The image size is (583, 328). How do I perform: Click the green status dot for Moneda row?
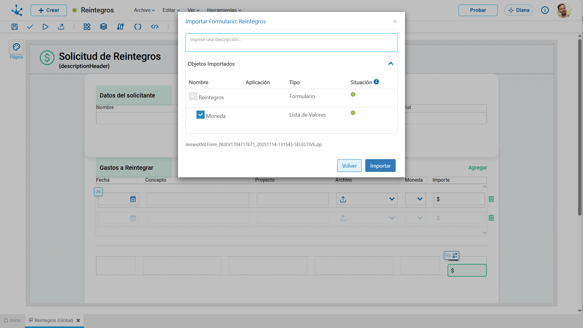click(353, 113)
